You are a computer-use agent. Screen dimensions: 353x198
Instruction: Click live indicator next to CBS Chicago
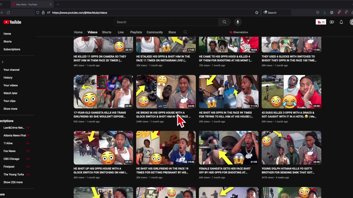(28, 159)
